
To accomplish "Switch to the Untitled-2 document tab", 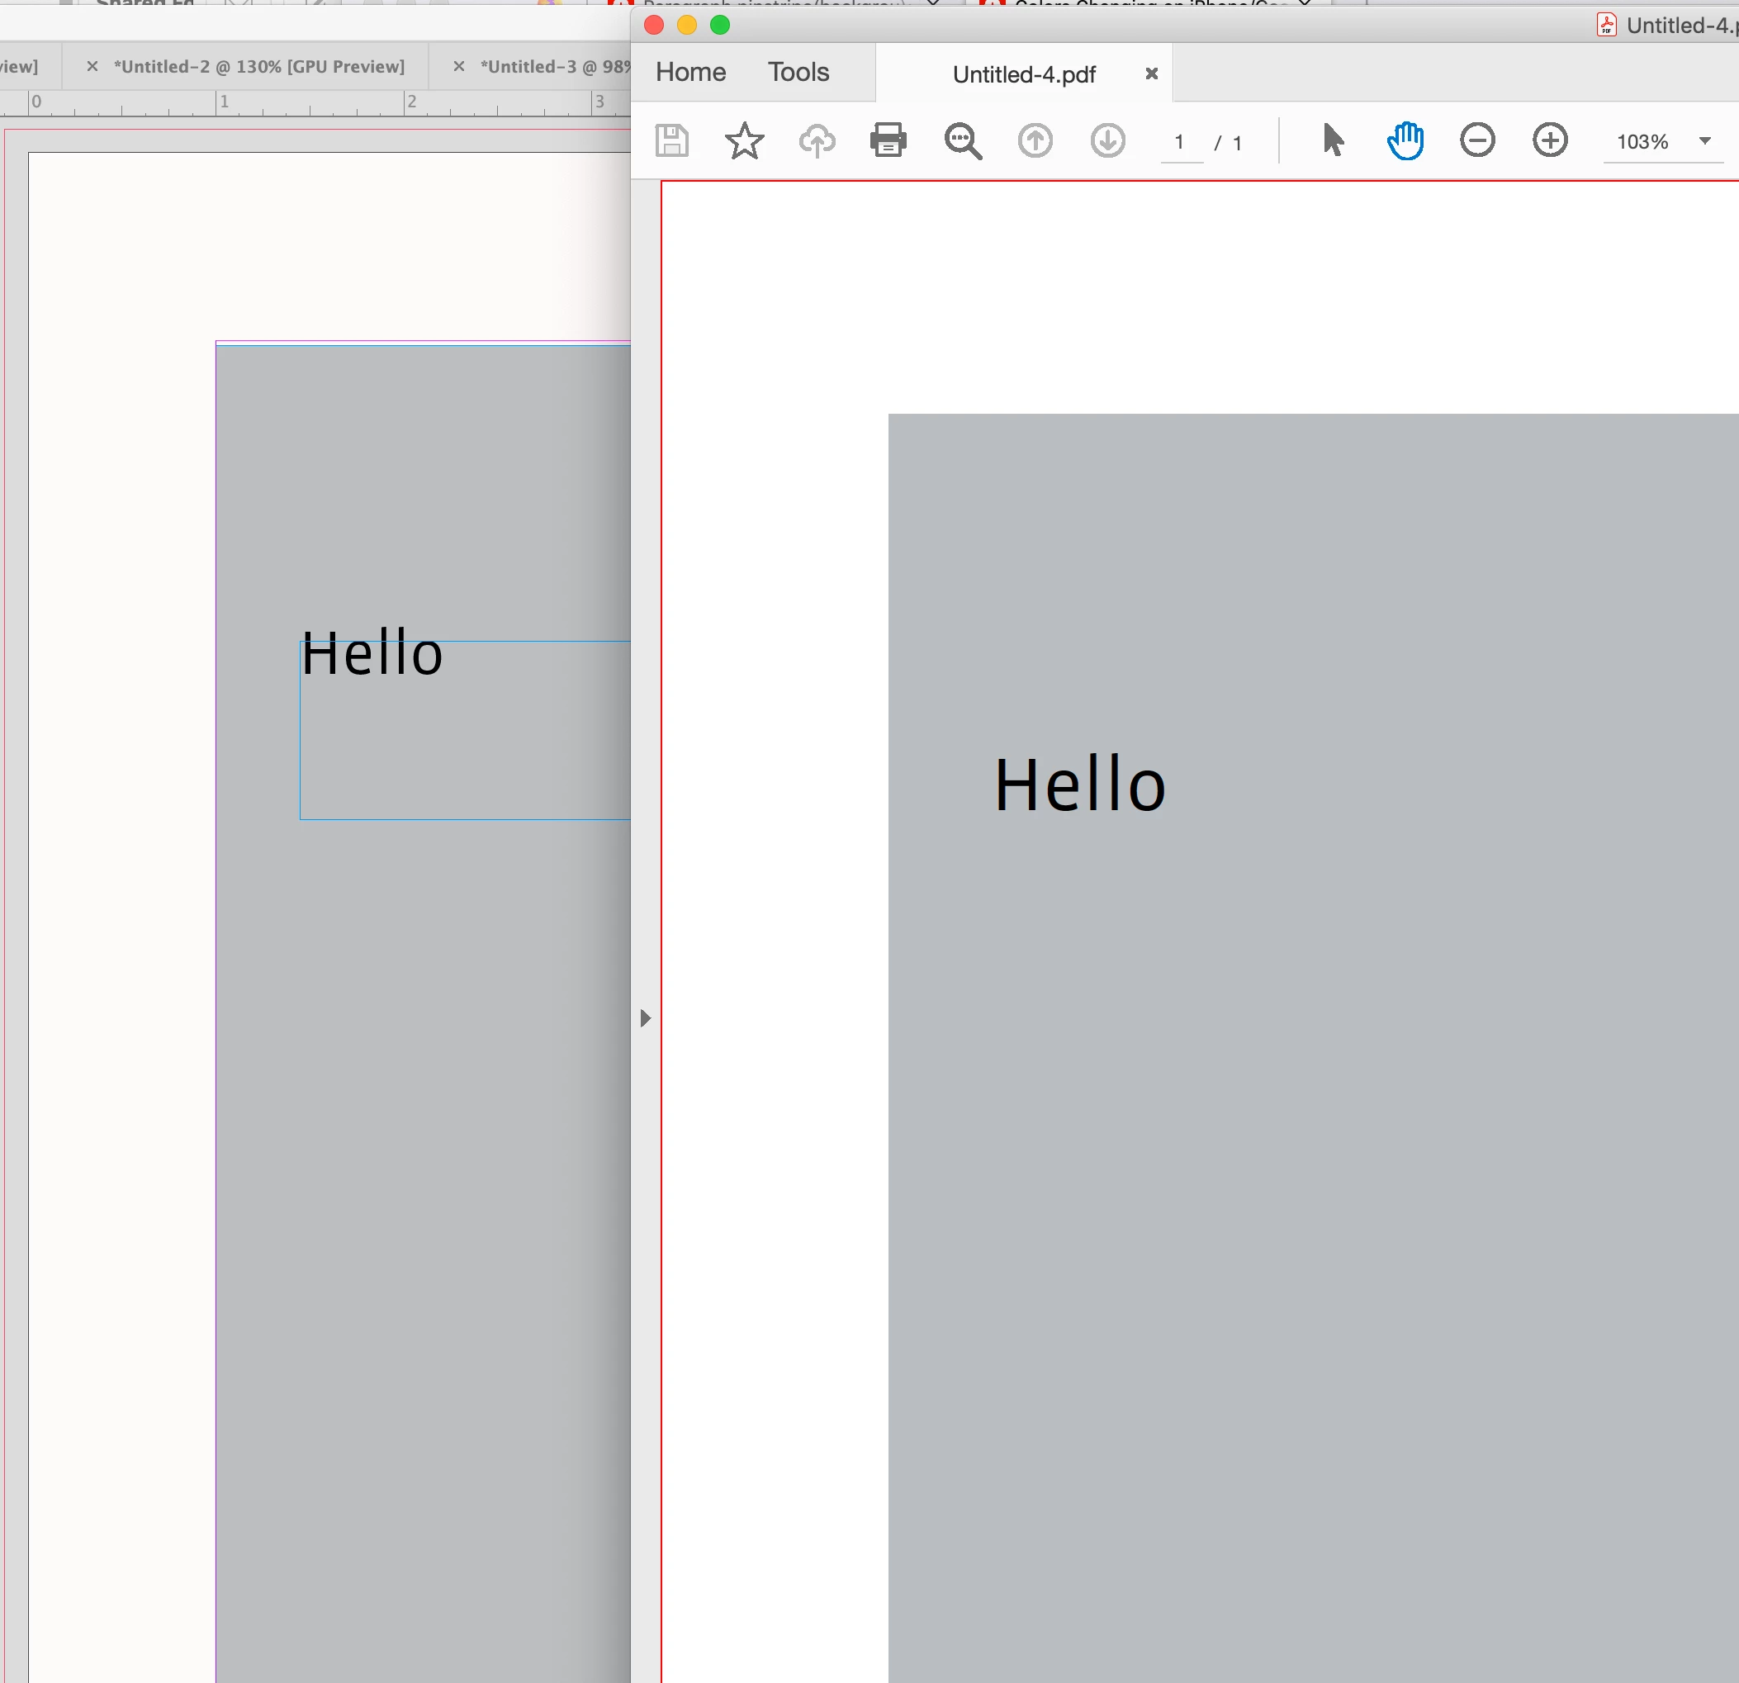I will [258, 67].
